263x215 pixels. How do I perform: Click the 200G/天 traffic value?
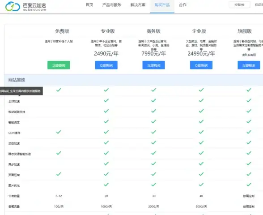(x=154, y=206)
